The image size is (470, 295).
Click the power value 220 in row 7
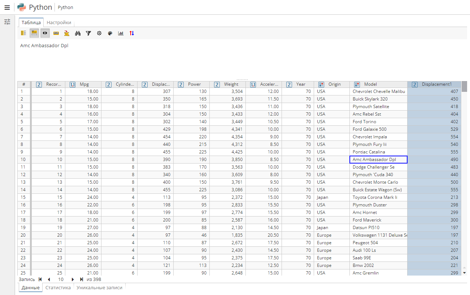(191, 137)
